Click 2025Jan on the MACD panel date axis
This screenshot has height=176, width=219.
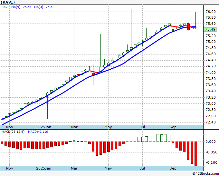point(43,168)
